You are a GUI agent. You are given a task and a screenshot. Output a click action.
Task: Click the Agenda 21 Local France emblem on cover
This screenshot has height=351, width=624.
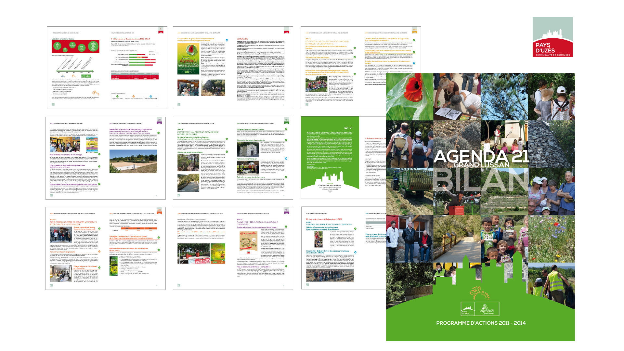(480, 293)
